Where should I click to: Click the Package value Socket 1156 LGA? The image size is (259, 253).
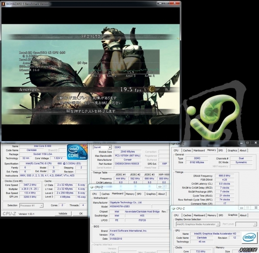(x=42, y=154)
